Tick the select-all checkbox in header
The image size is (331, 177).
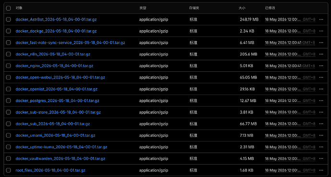[9, 8]
